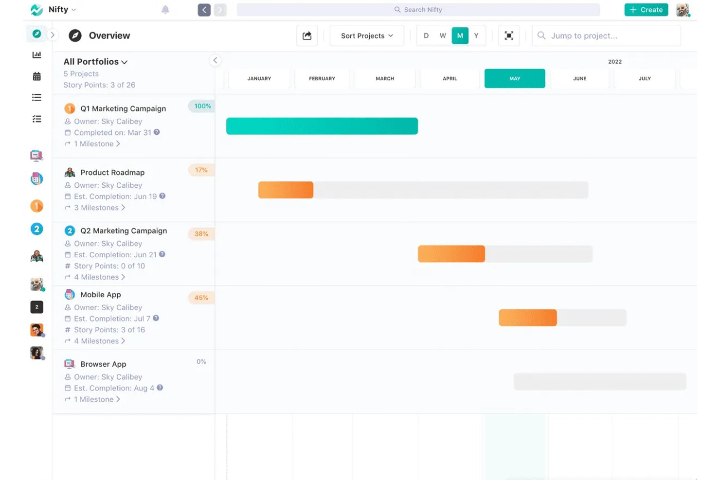Click the 38% progress badge

coord(201,234)
